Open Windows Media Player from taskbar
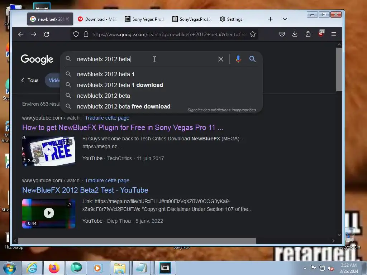The width and height of the screenshot is (367, 275). click(98, 268)
